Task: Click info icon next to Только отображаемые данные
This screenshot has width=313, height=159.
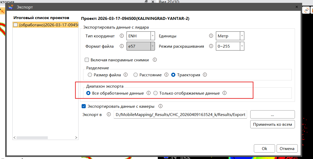Action: (224, 93)
